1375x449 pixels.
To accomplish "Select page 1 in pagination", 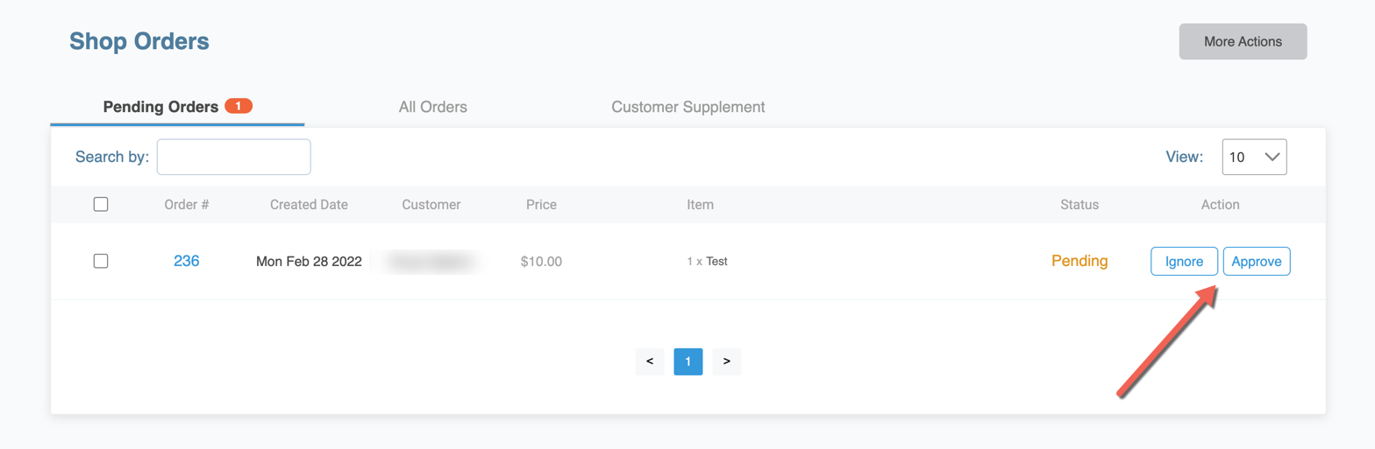I will click(x=687, y=361).
